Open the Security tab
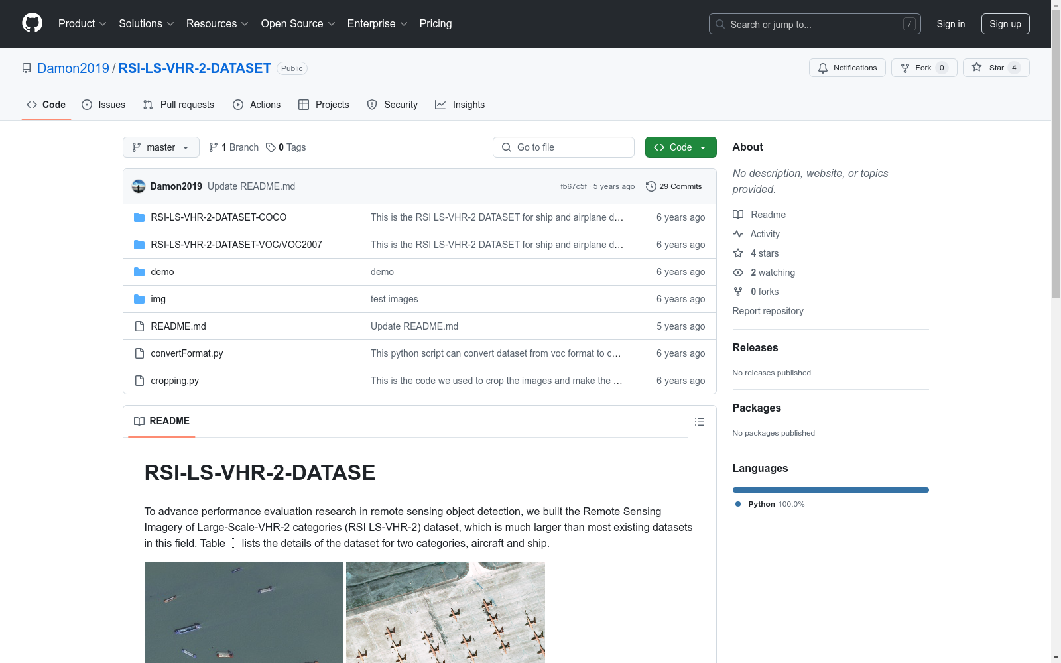The height and width of the screenshot is (663, 1061). point(393,105)
